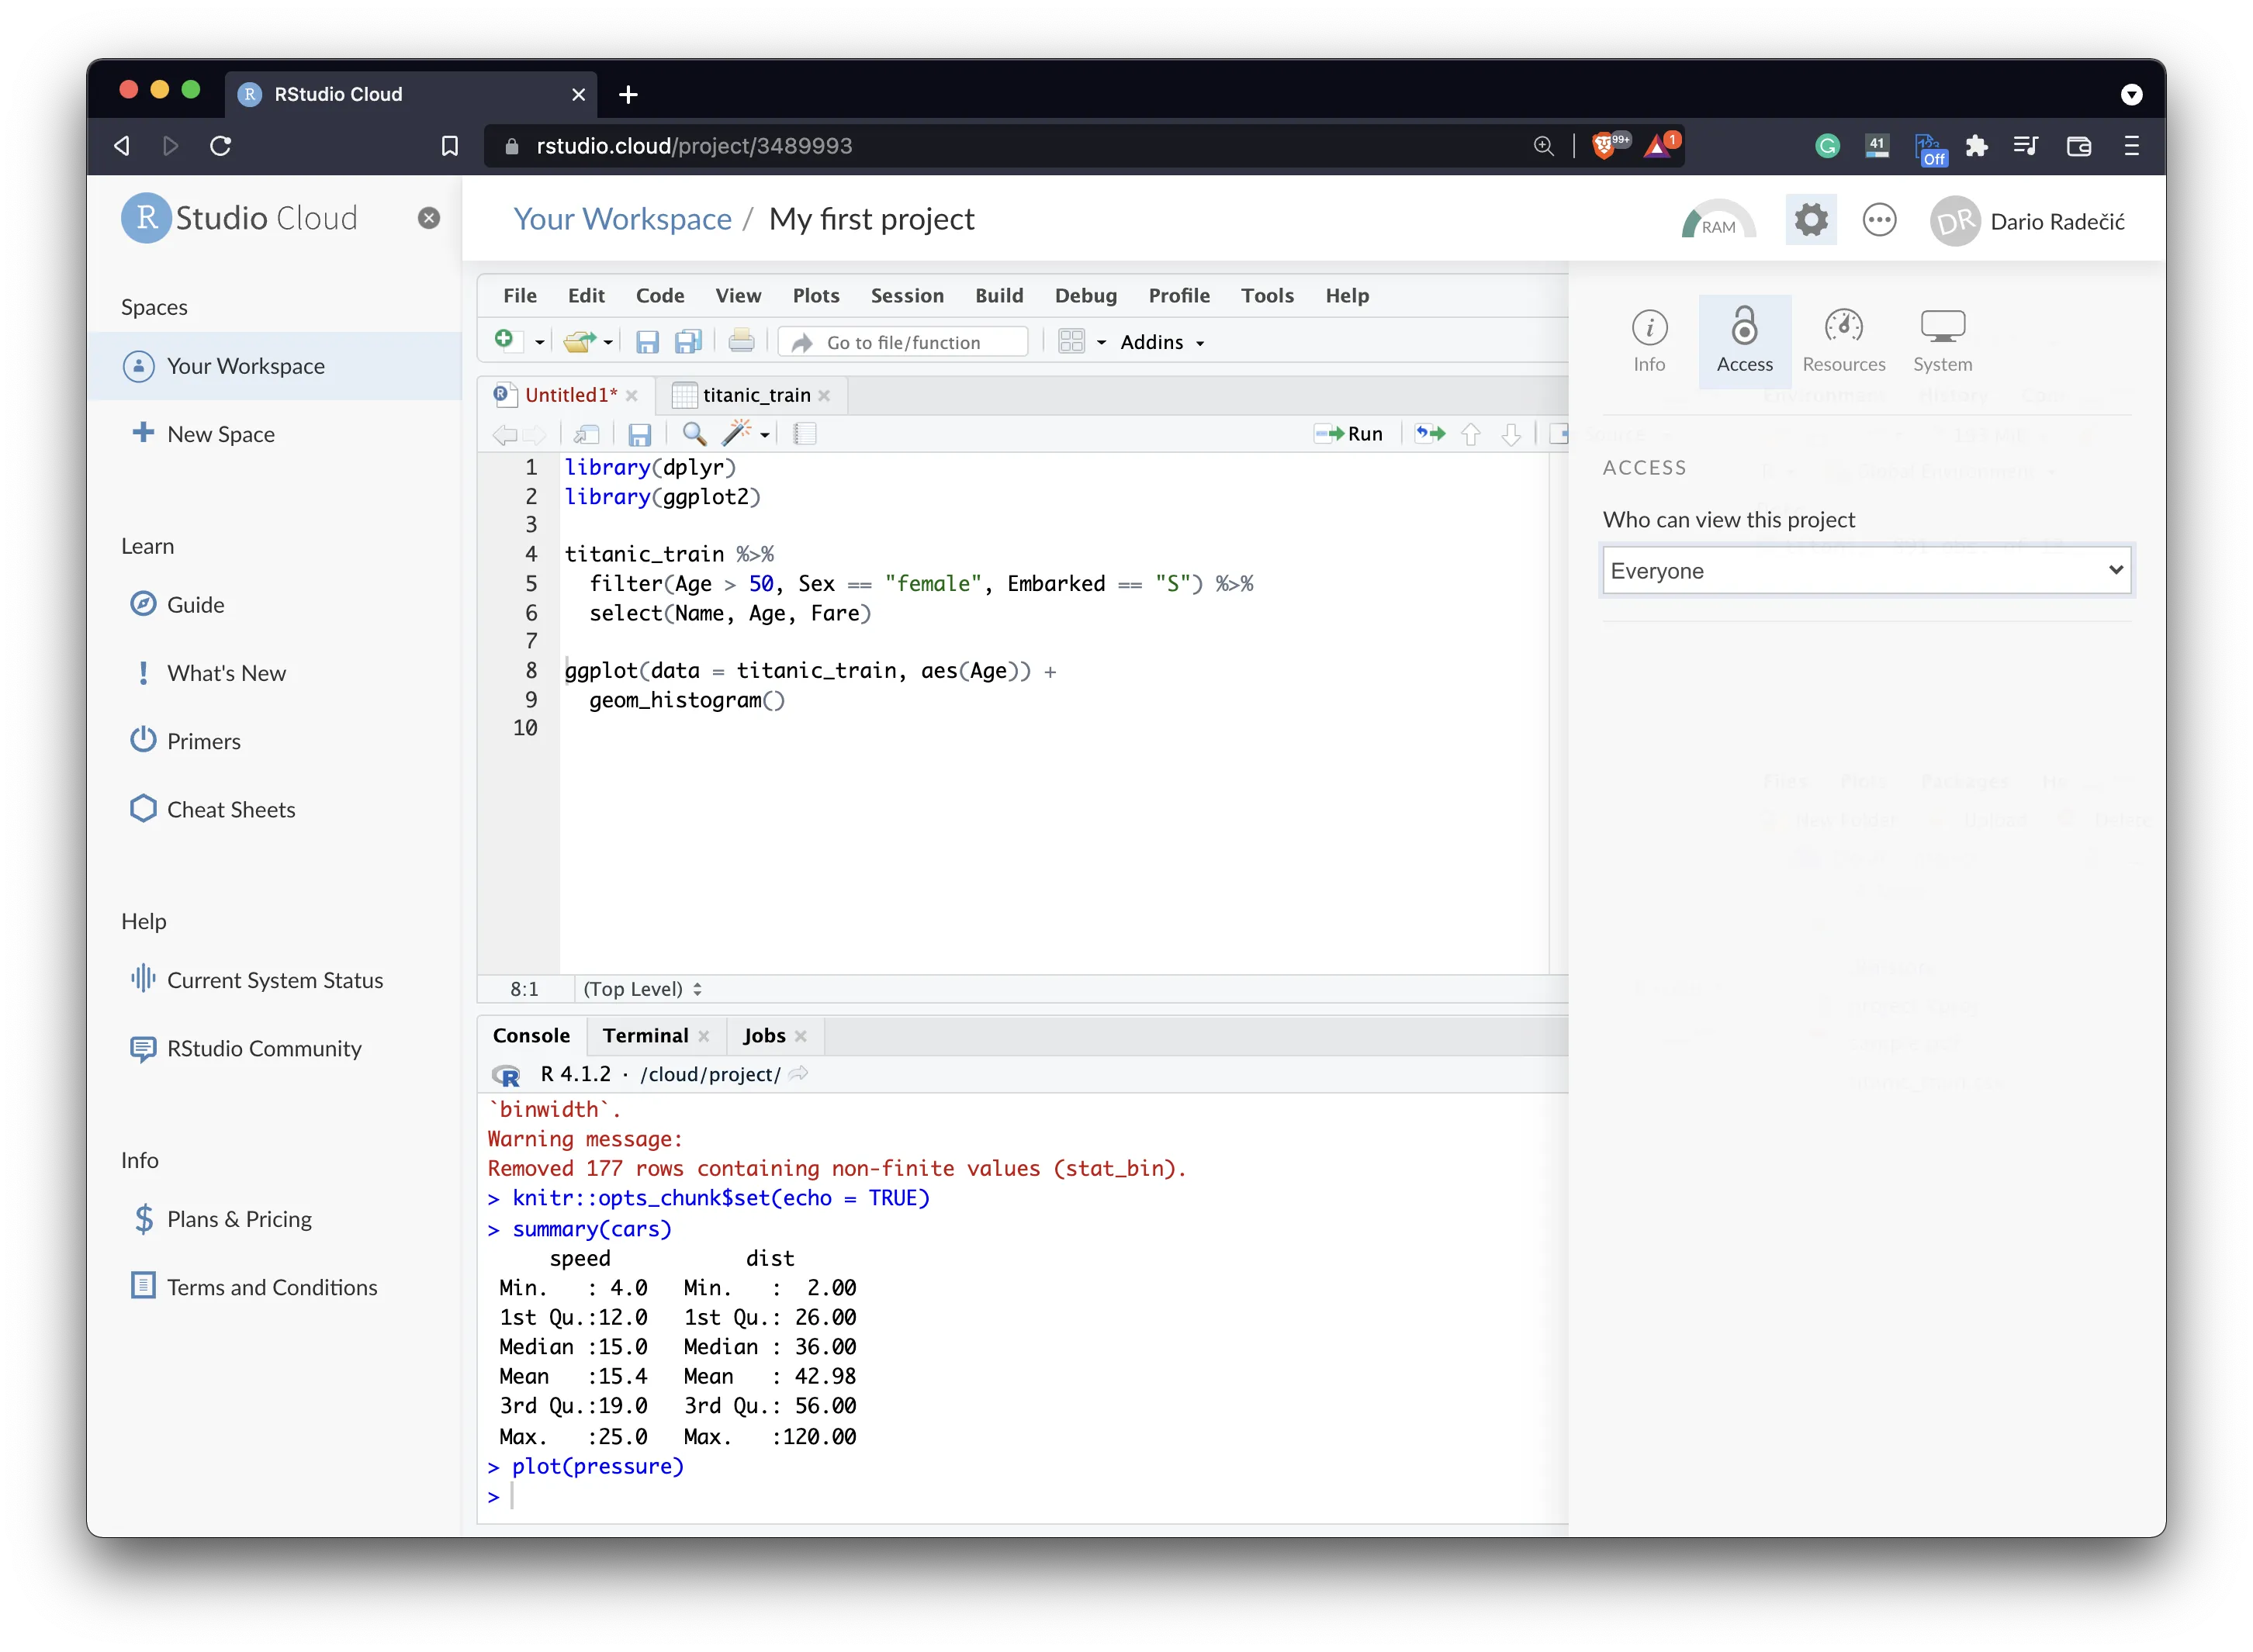
Task: Open the project settings gear icon
Action: [x=1810, y=220]
